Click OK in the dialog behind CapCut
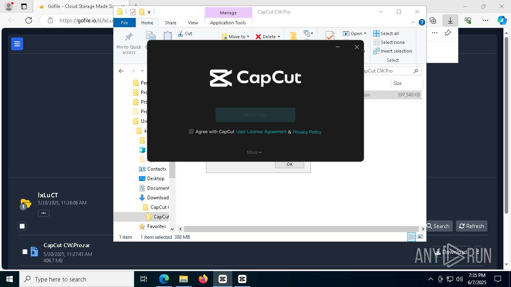The height and width of the screenshot is (287, 511). point(289,164)
